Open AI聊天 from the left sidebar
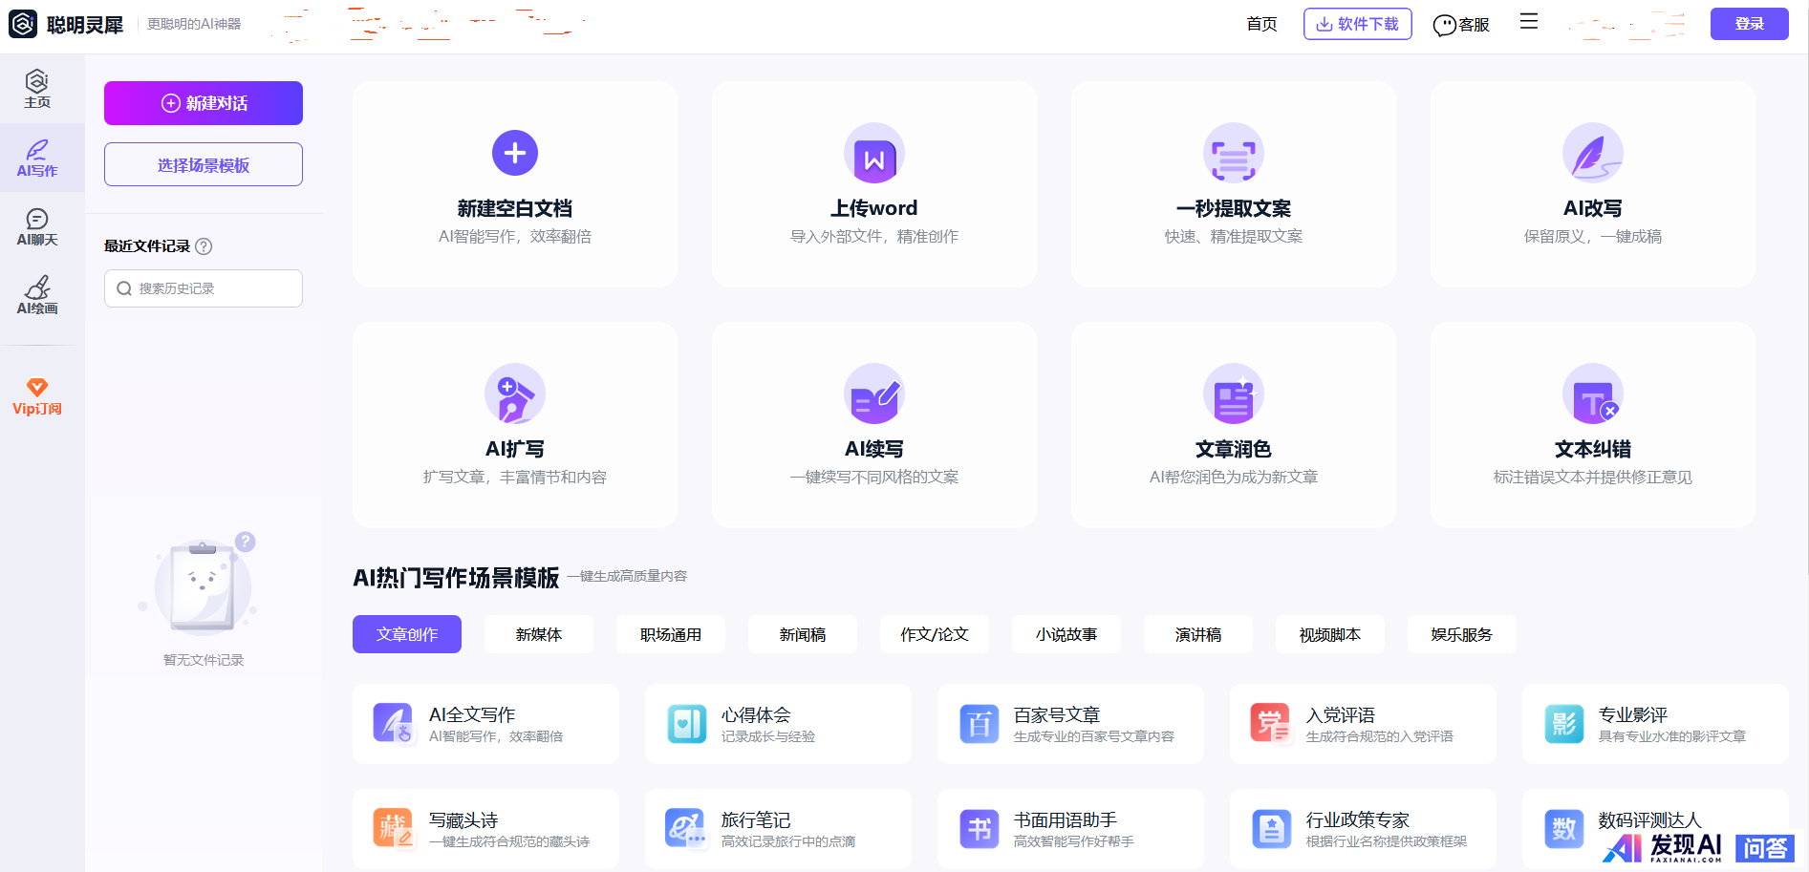 (37, 226)
